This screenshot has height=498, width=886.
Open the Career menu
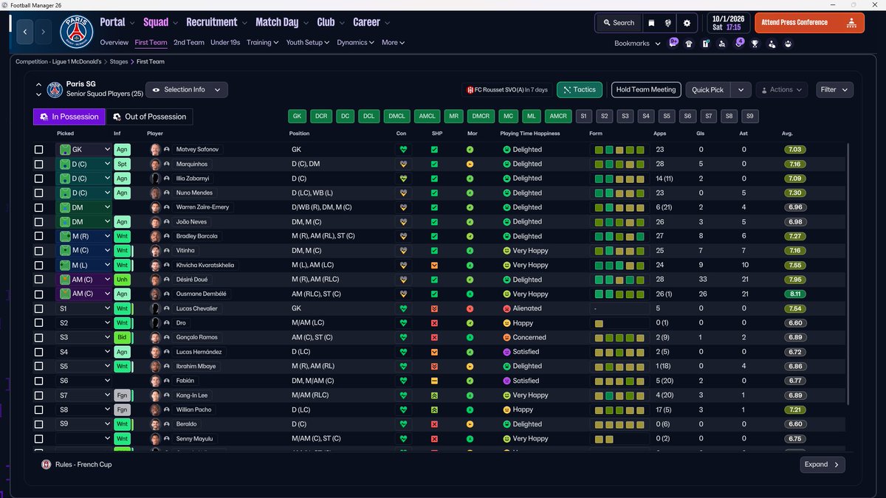point(371,22)
